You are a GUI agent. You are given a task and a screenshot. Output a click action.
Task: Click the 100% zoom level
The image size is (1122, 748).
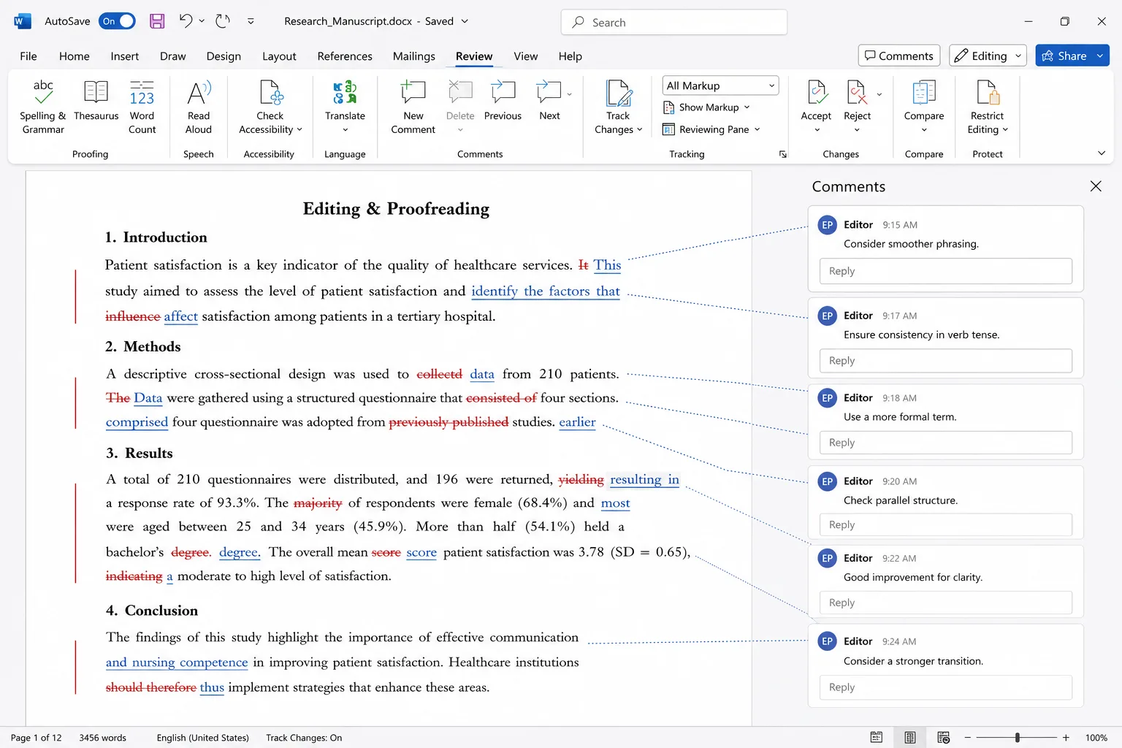[x=1096, y=738]
